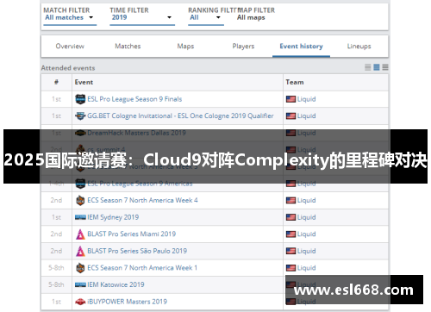Viewport: 431px width, 312px height.
Task: Switch to the Overview tab
Action: (70, 47)
